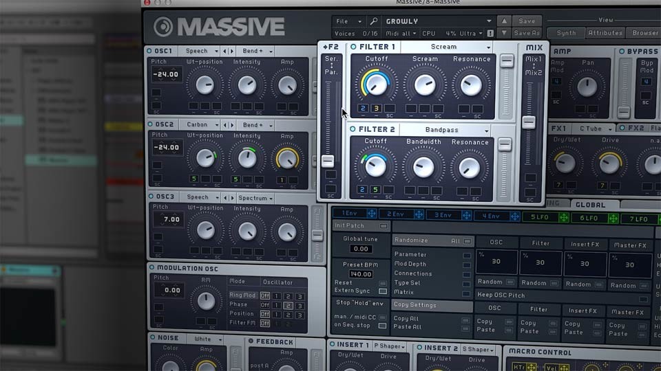Toggle Filter 1 power button
The width and height of the screenshot is (661, 371).
(353, 47)
